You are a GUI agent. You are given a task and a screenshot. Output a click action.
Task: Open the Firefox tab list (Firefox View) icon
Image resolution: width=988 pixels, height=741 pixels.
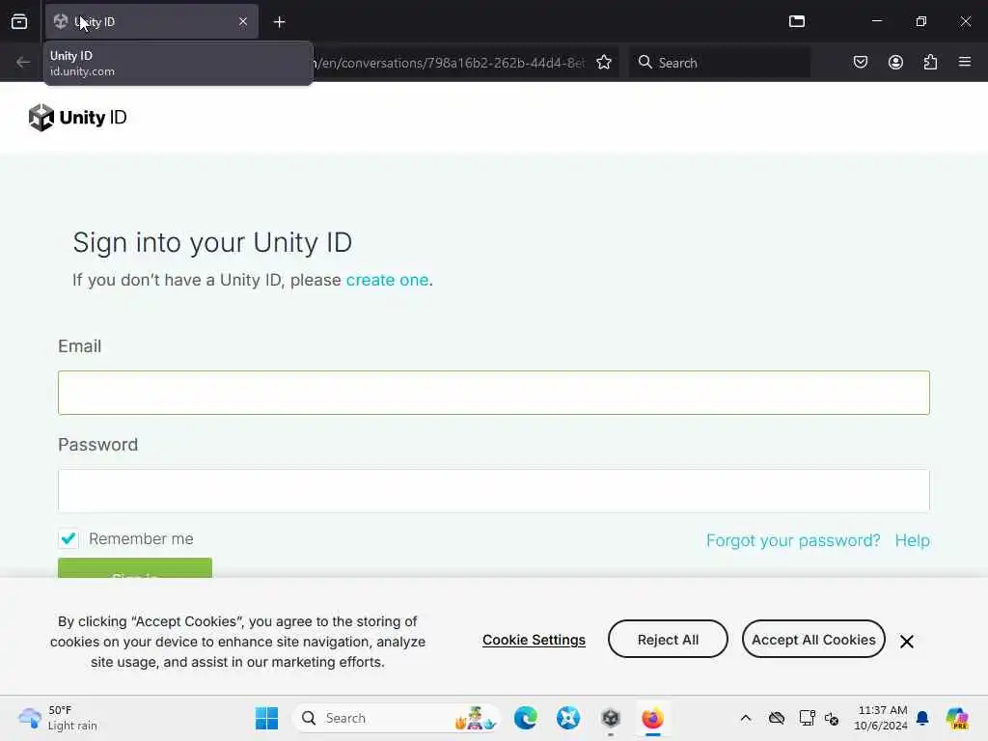coord(19,21)
